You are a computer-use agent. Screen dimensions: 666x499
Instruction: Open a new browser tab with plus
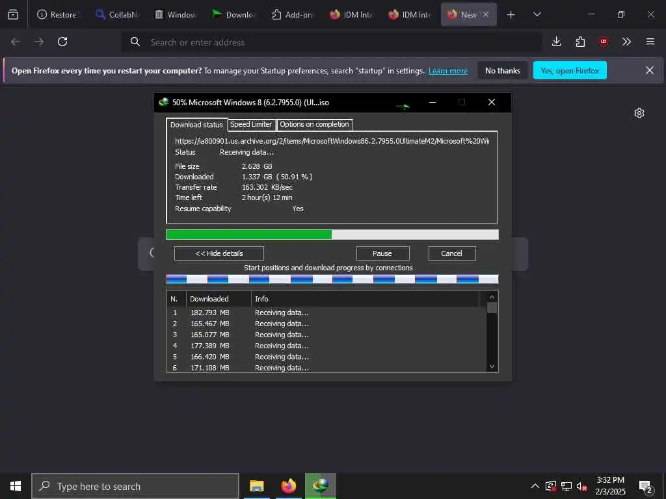point(511,15)
